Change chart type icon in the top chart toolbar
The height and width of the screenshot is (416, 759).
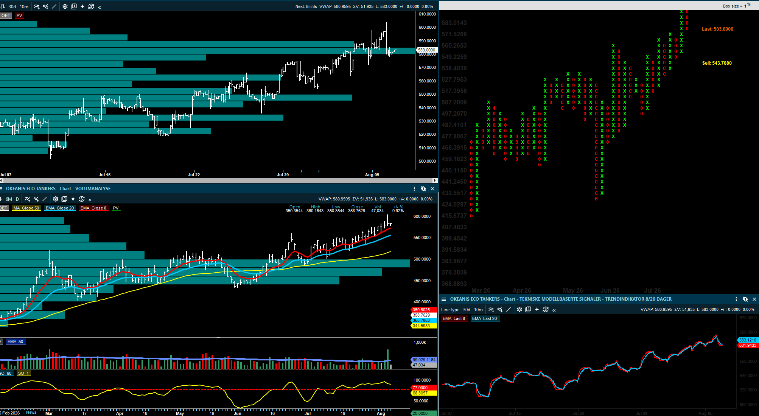2,6
